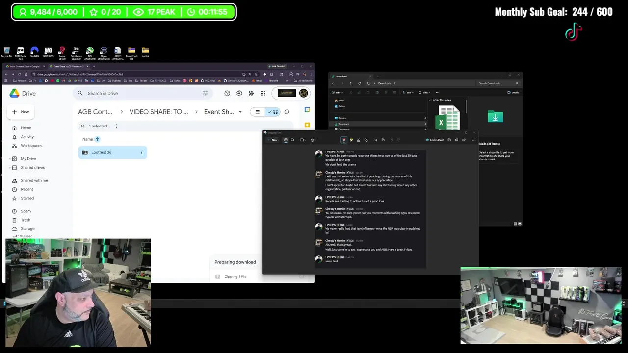This screenshot has width=628, height=353.
Task: Open more options for Lootfest 26 folder
Action: pos(142,152)
